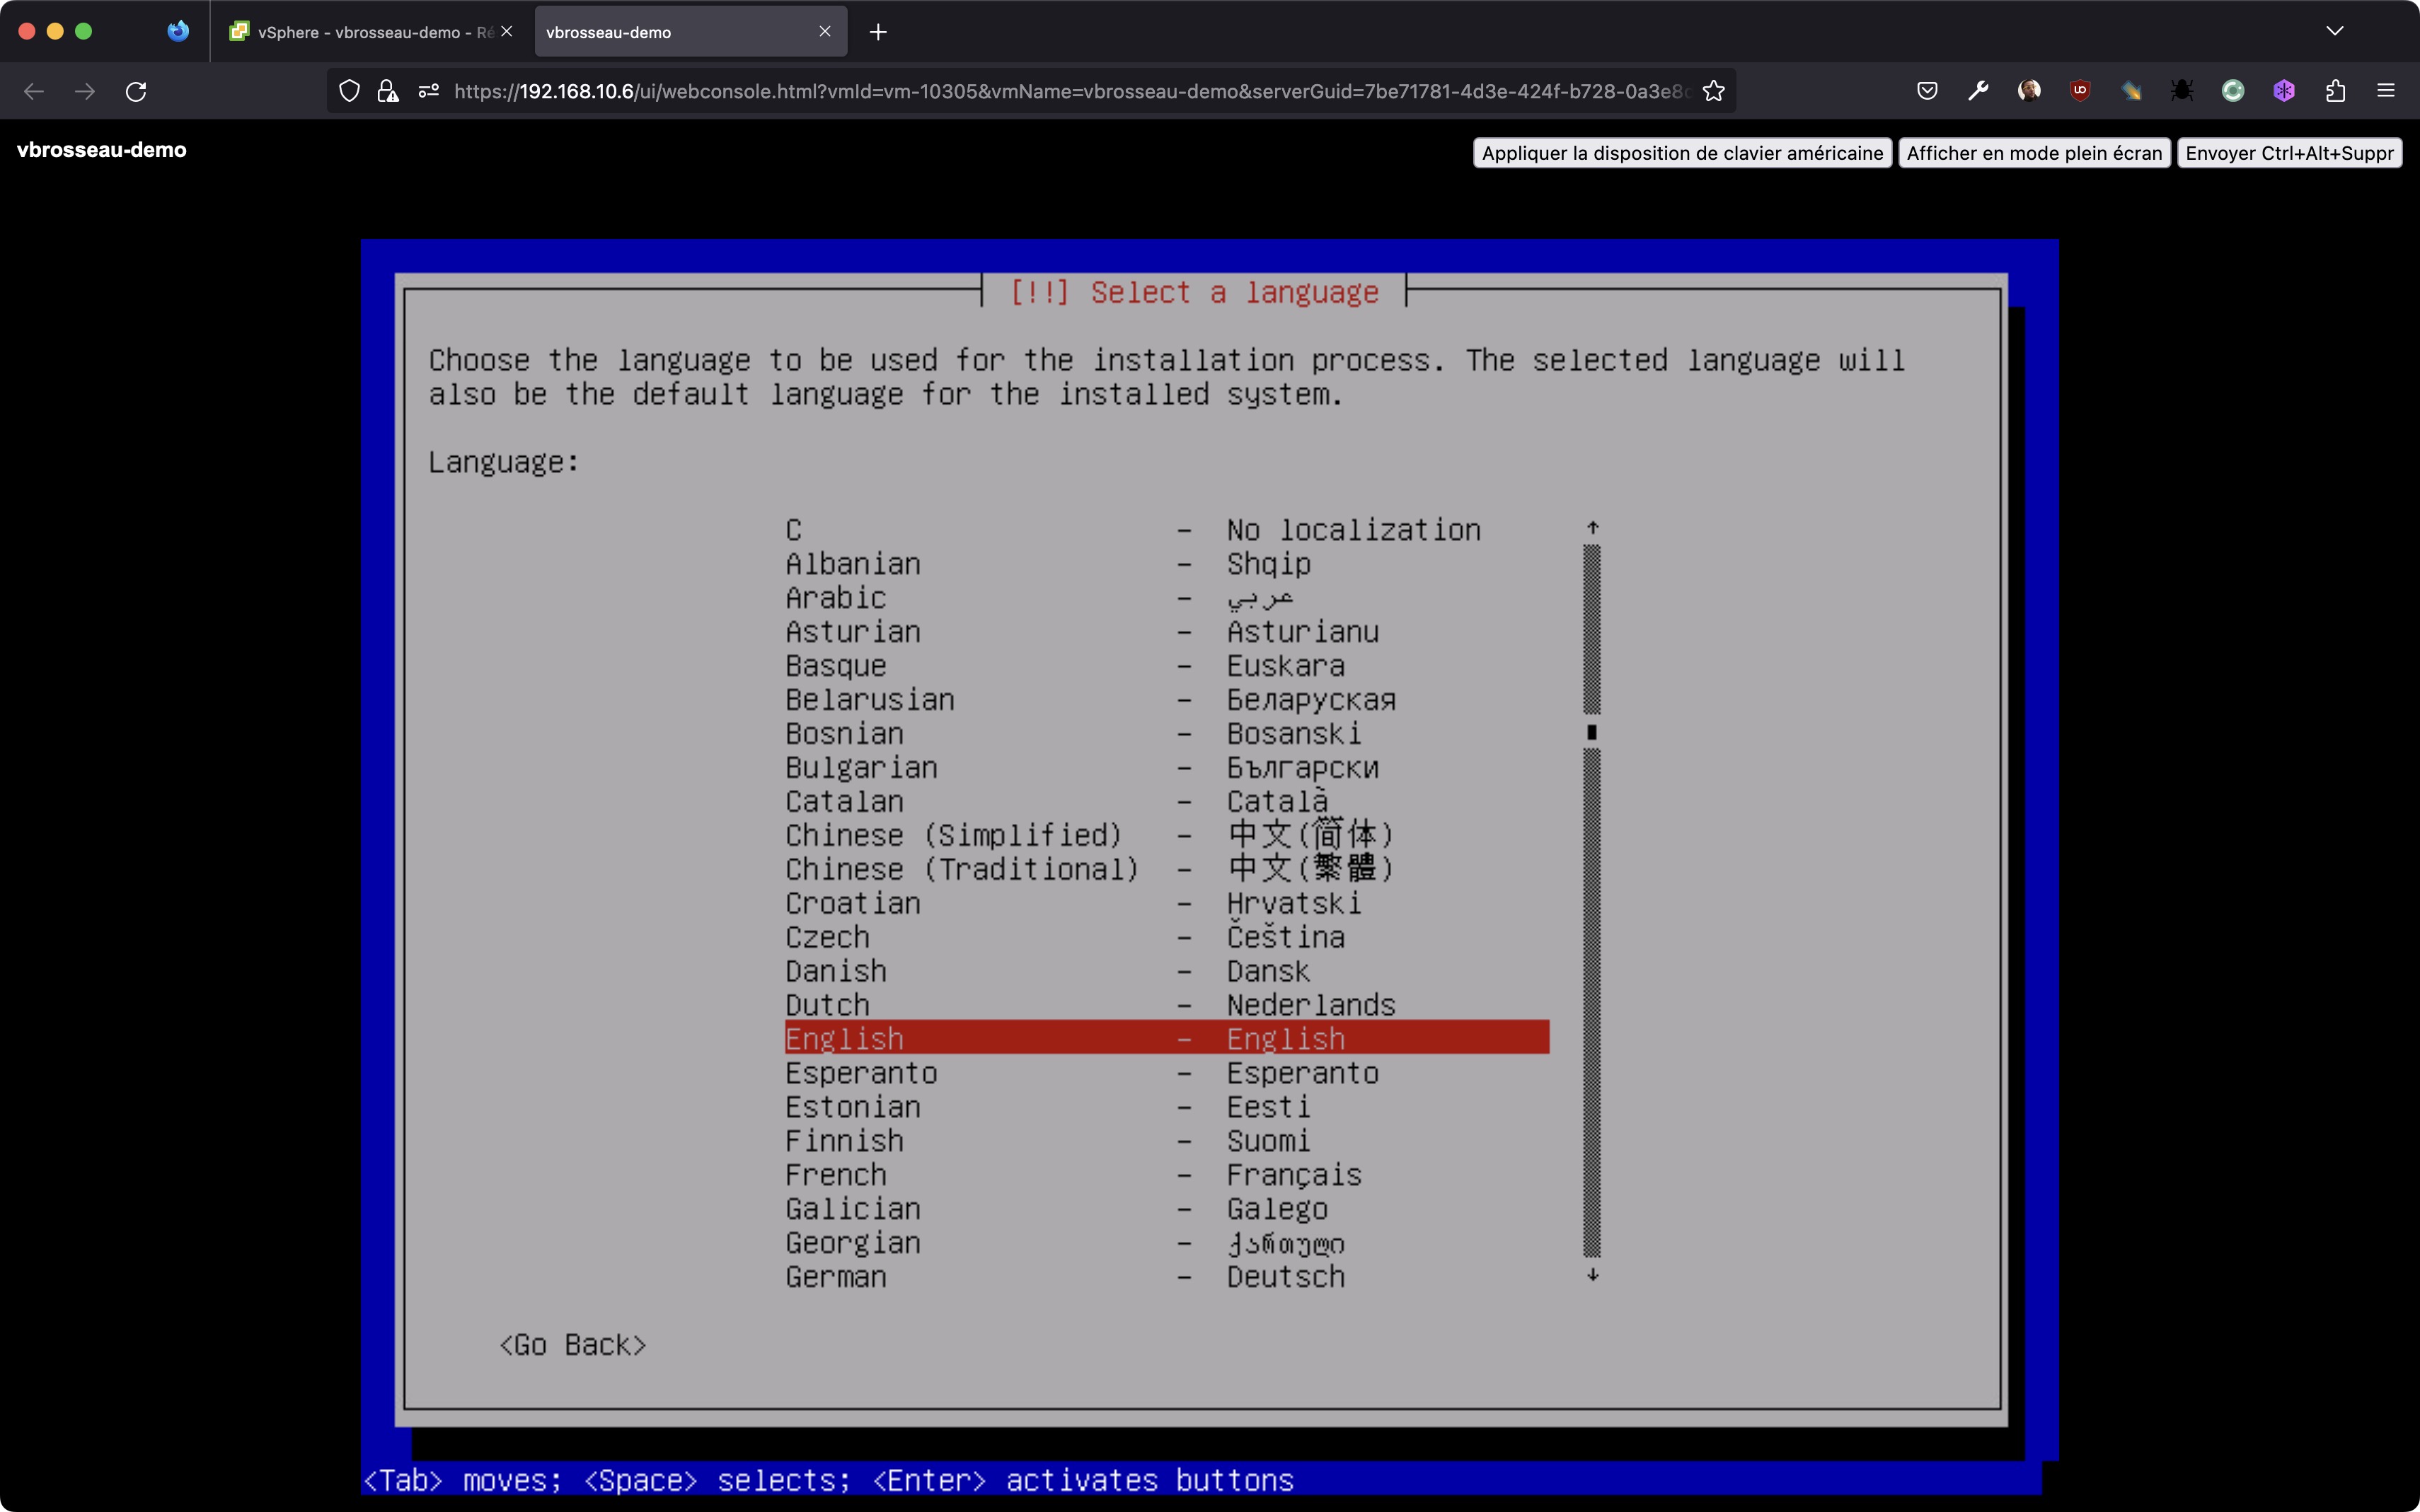
Task: Open the extensions puzzle piece icon
Action: (x=2335, y=91)
